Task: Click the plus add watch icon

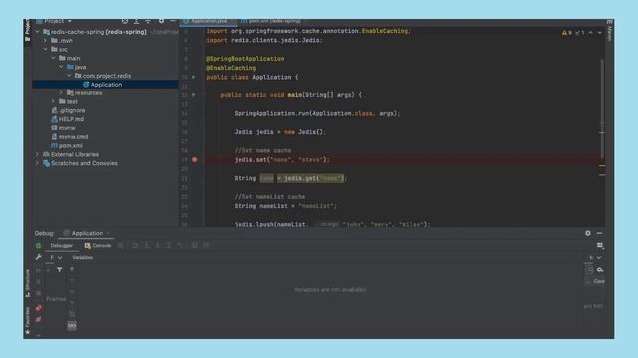Action: (x=72, y=268)
